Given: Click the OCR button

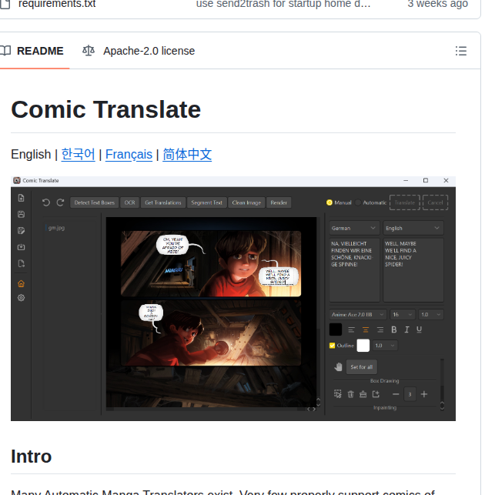Looking at the screenshot, I should pos(130,202).
